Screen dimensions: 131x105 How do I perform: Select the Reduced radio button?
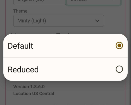coord(119,69)
